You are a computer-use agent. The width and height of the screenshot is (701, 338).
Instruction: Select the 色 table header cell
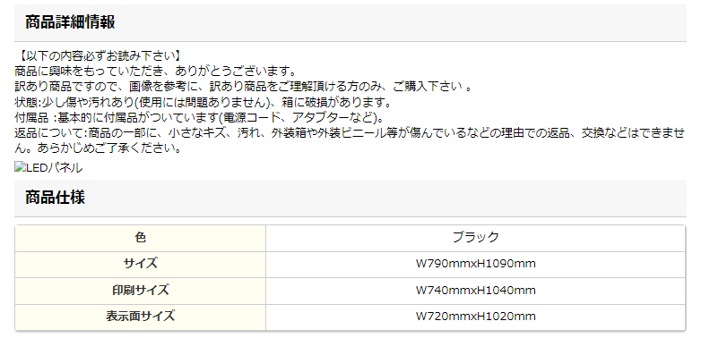point(141,238)
